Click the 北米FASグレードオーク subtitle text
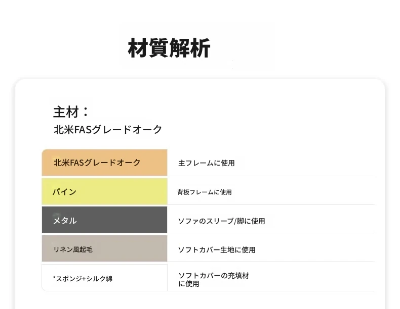The width and height of the screenshot is (400, 309). (108, 129)
